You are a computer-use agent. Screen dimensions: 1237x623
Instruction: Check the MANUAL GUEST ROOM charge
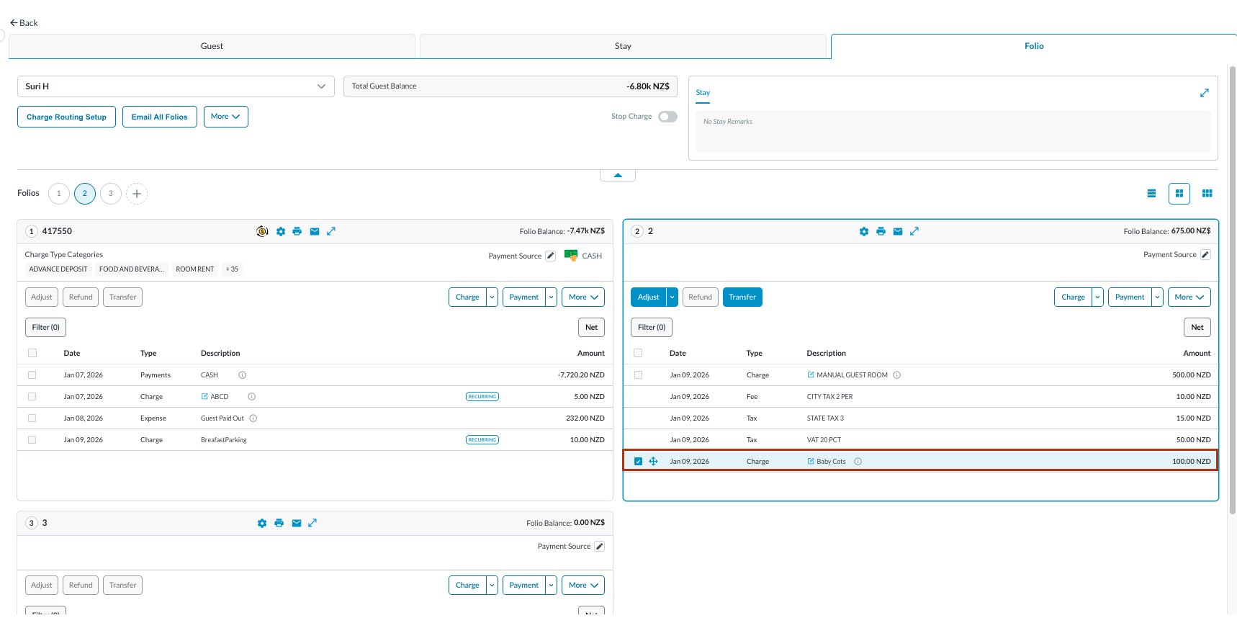pos(638,375)
